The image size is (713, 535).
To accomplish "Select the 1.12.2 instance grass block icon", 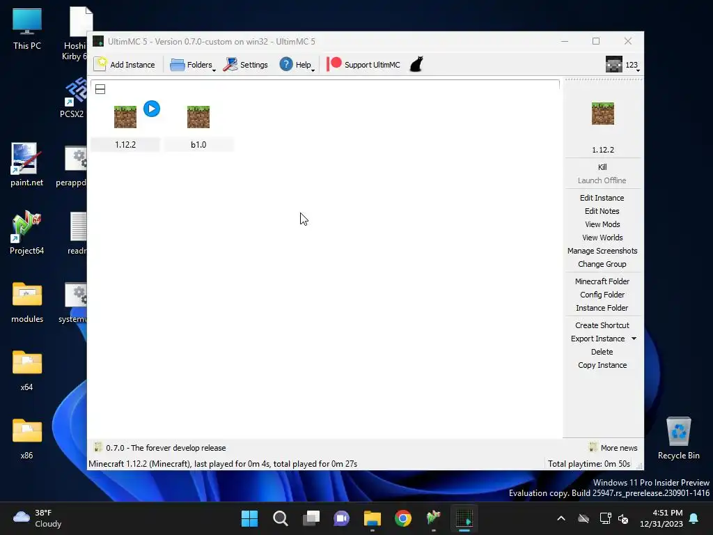I will tap(125, 117).
